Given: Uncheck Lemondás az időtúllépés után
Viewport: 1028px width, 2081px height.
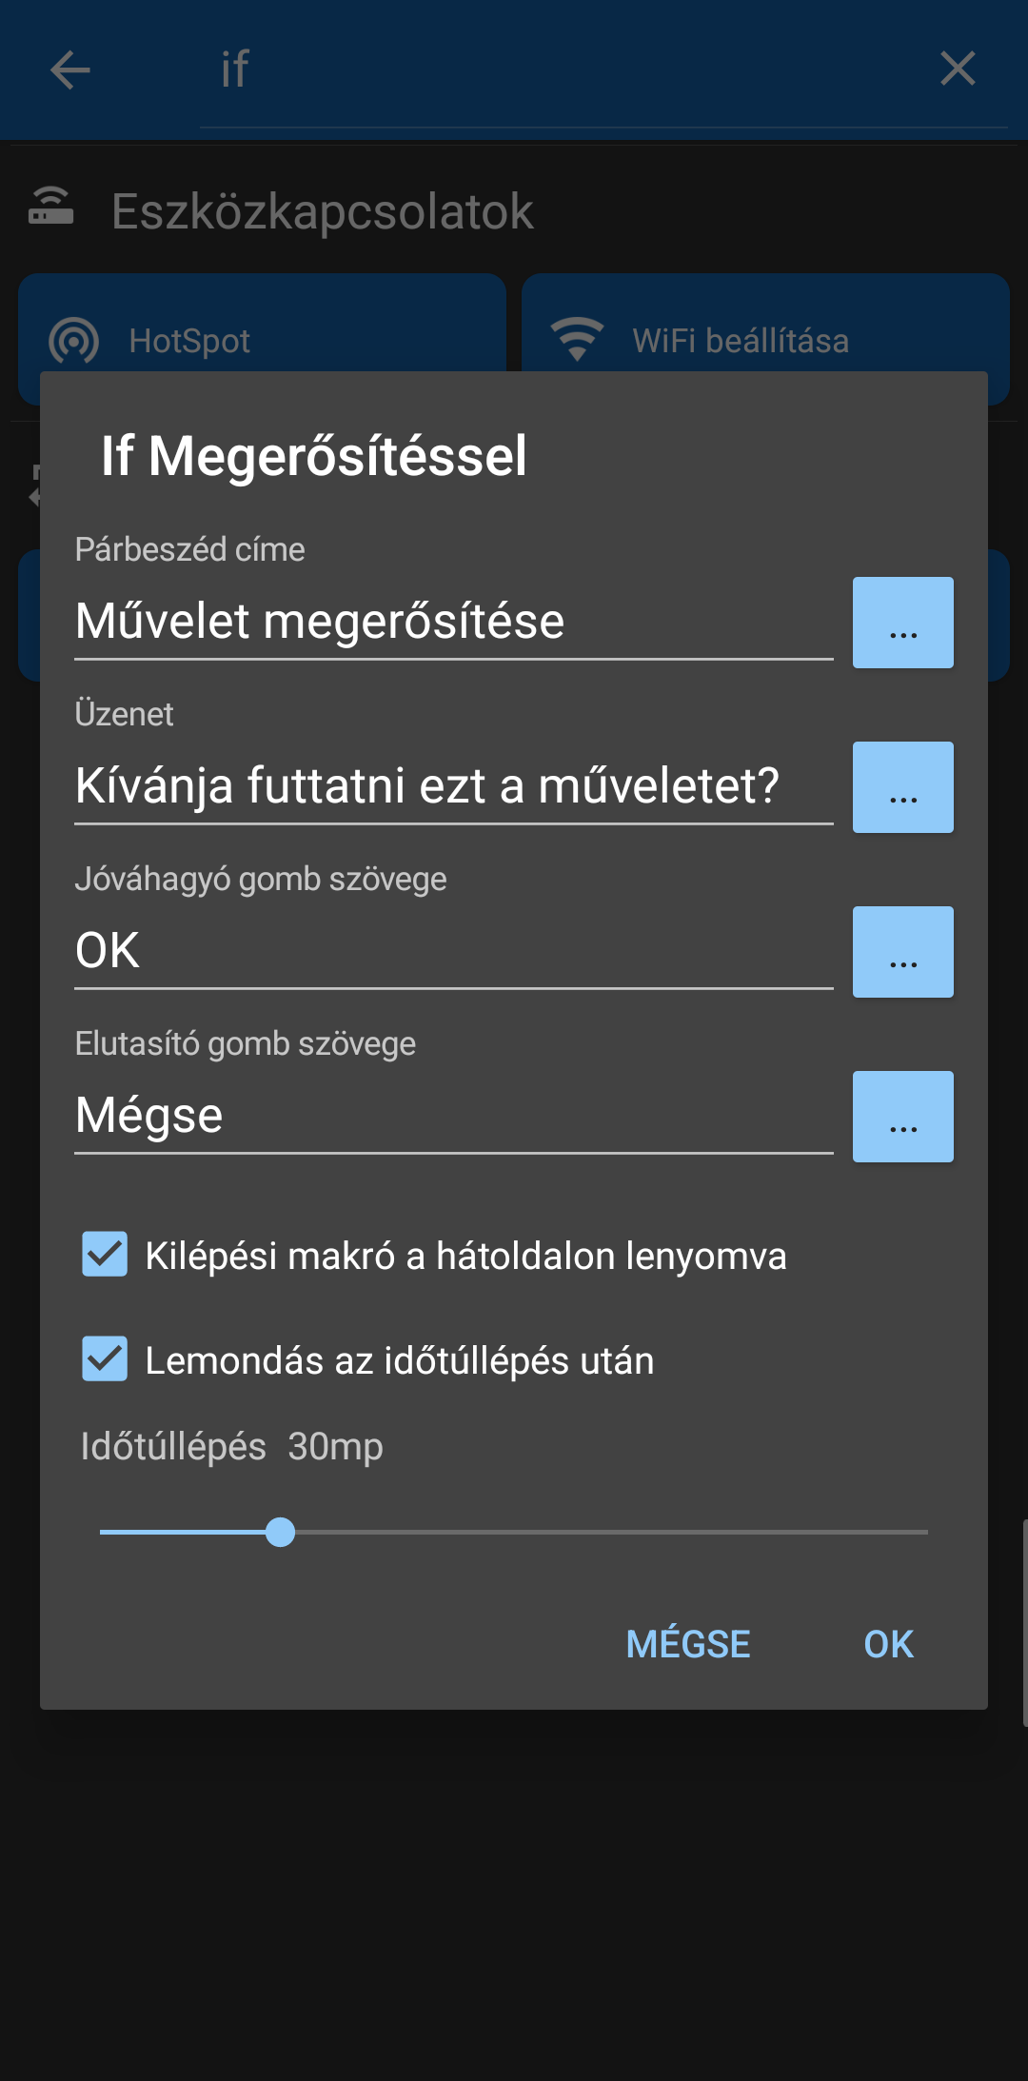Looking at the screenshot, I should point(105,1358).
